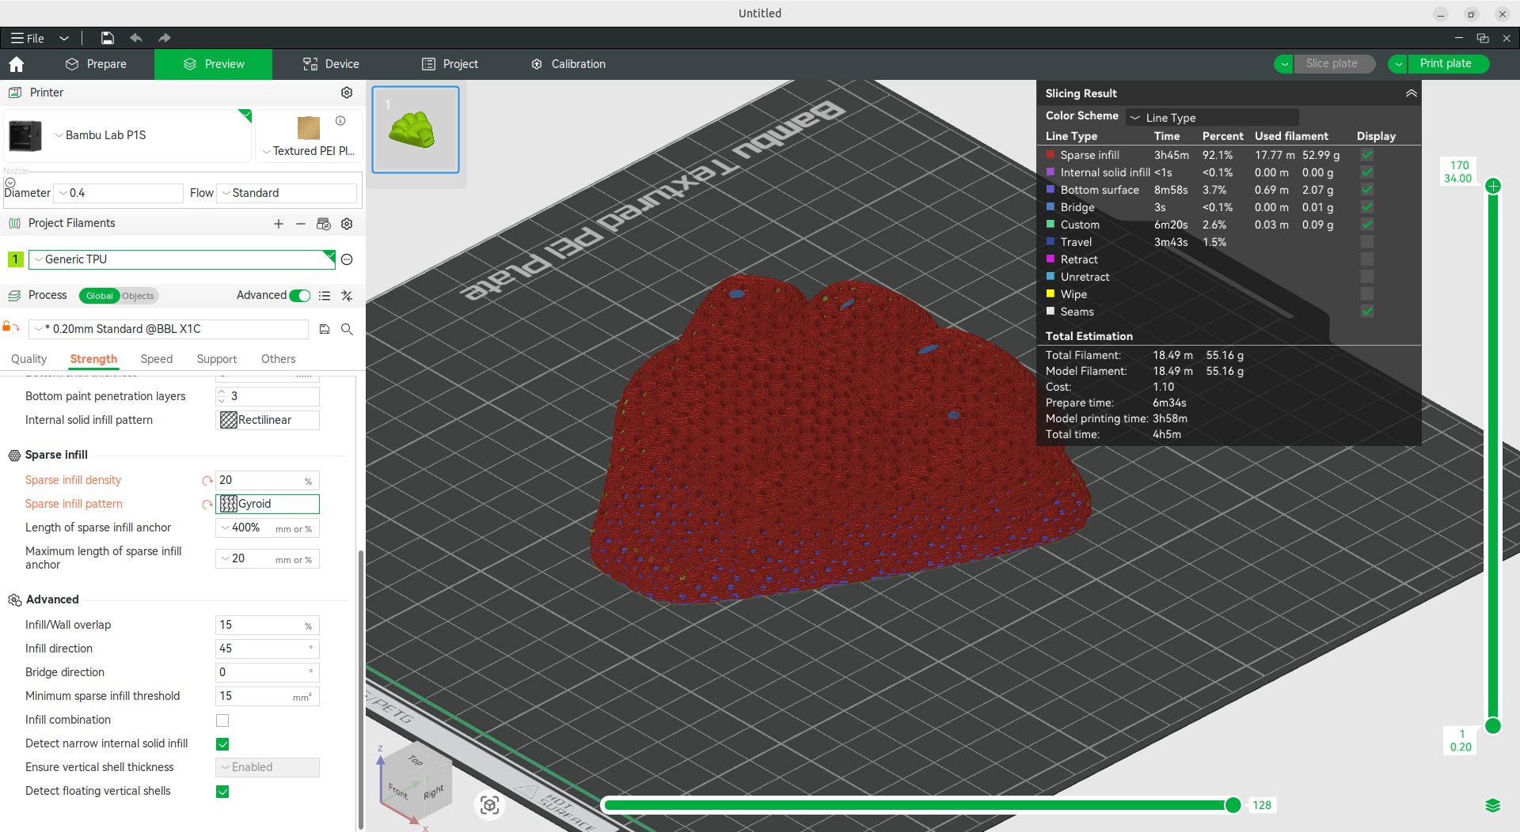Click the process settings list icon

coord(325,296)
